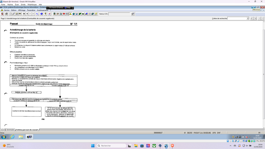This screenshot has height=149, width=265.
Task: Click the AFN status bar cell
Action: (214, 133)
